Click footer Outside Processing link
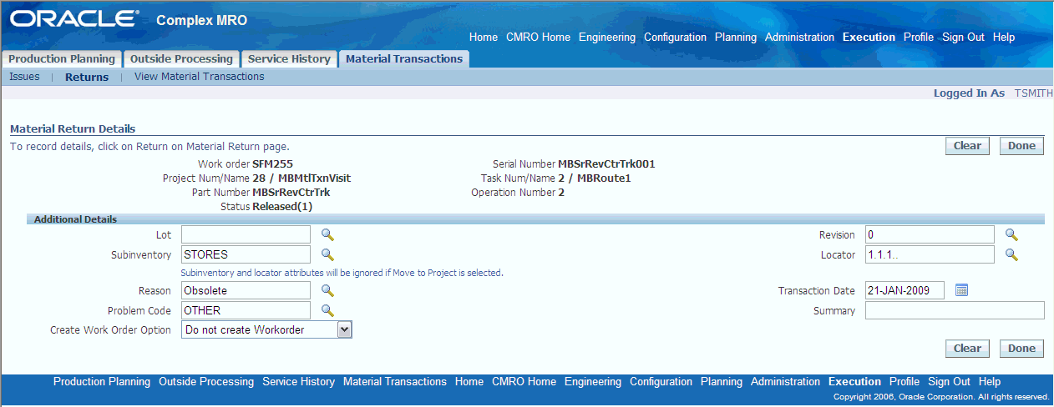This screenshot has width=1054, height=407. [x=206, y=382]
